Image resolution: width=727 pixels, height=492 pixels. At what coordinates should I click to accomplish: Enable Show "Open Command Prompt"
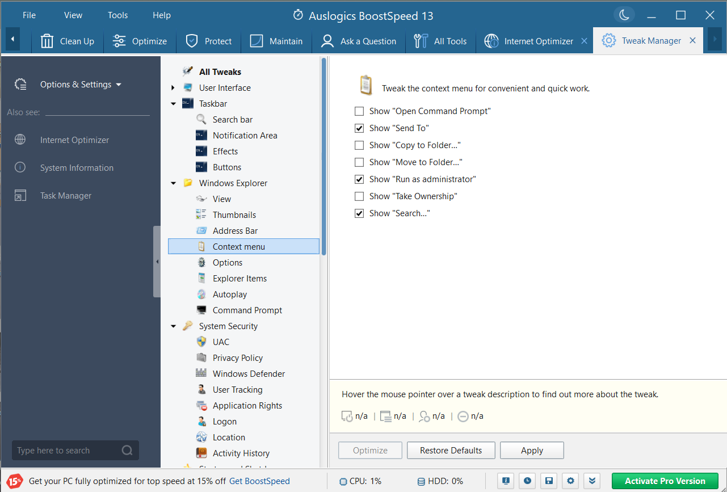[x=359, y=111]
